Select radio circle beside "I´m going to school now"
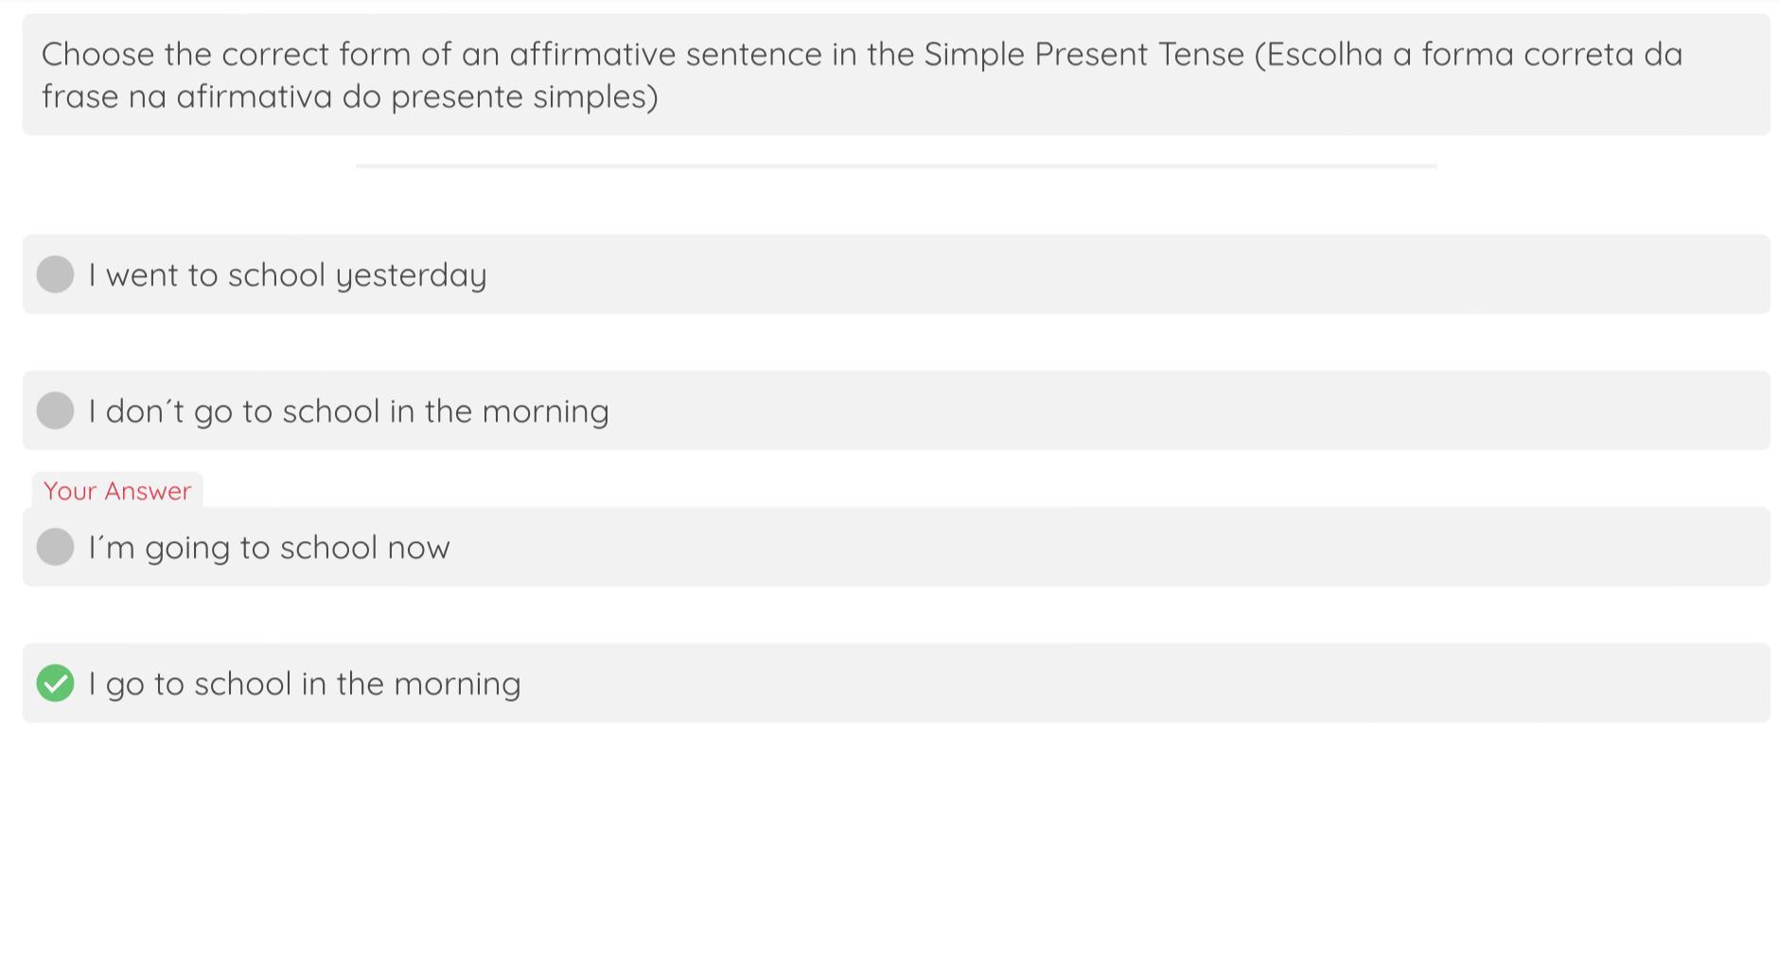Image resolution: width=1779 pixels, height=979 pixels. (55, 547)
